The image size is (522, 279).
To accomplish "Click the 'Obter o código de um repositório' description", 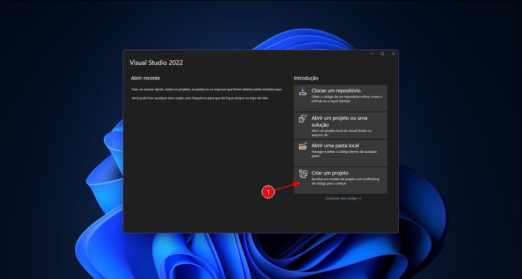I will coord(346,99).
